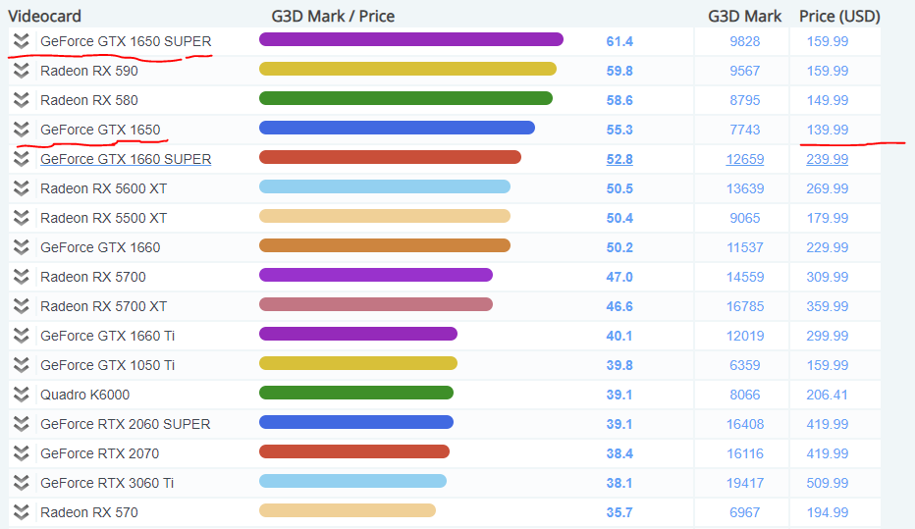Expand the GeForce RTX 3060 Ti row chevron
915x529 pixels.
tap(22, 483)
